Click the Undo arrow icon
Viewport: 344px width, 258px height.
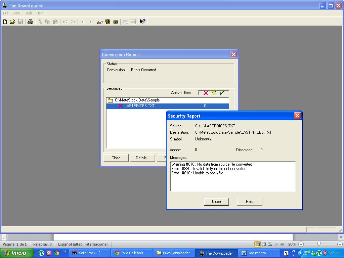pyautogui.click(x=65, y=22)
